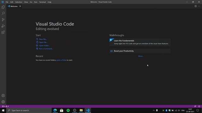The width and height of the screenshot is (202, 113).
Task: Click the Run a Command... link
Action: point(46,49)
